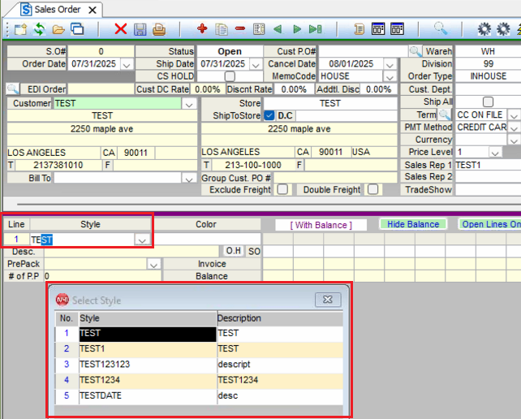This screenshot has width=521, height=419.
Task: Close the Sales Order tab with X
Action: click(93, 11)
